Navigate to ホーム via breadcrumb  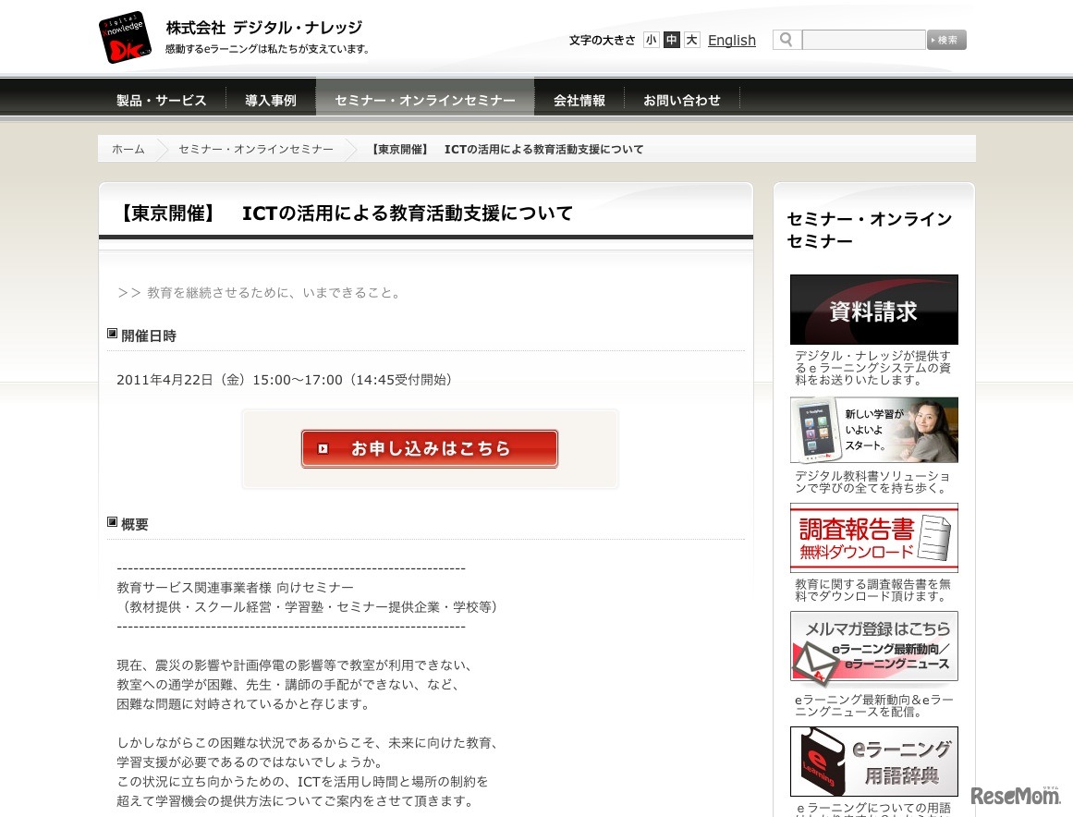pyautogui.click(x=128, y=149)
